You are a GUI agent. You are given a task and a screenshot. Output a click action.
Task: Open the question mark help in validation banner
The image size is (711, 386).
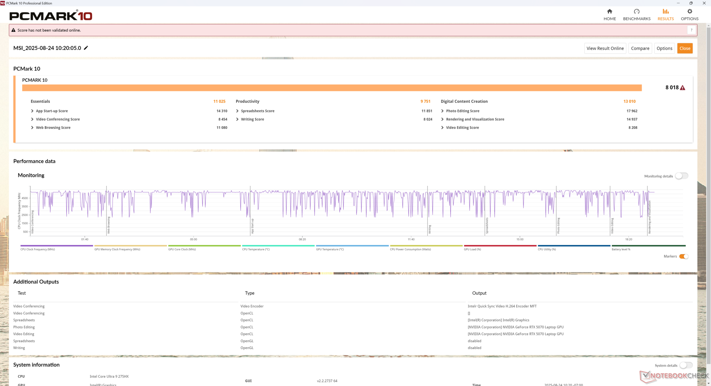click(691, 30)
